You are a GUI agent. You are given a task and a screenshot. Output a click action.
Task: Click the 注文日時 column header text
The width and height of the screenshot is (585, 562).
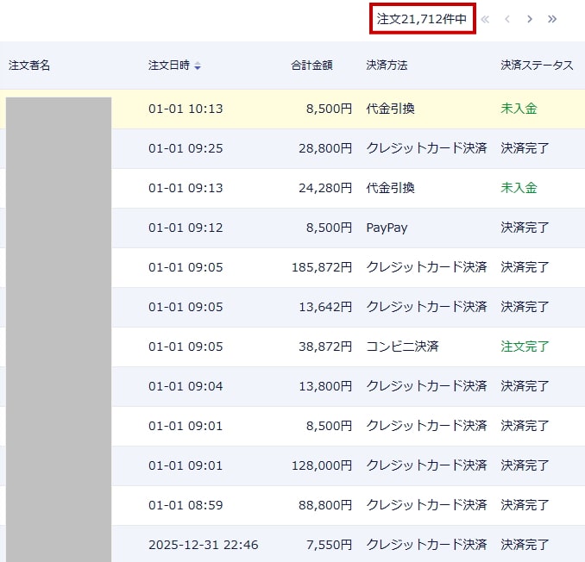pos(168,66)
